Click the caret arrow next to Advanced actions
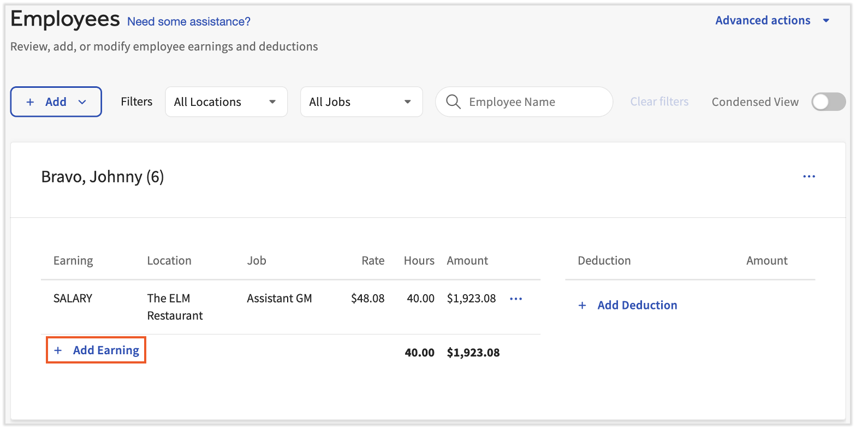 pyautogui.click(x=826, y=21)
